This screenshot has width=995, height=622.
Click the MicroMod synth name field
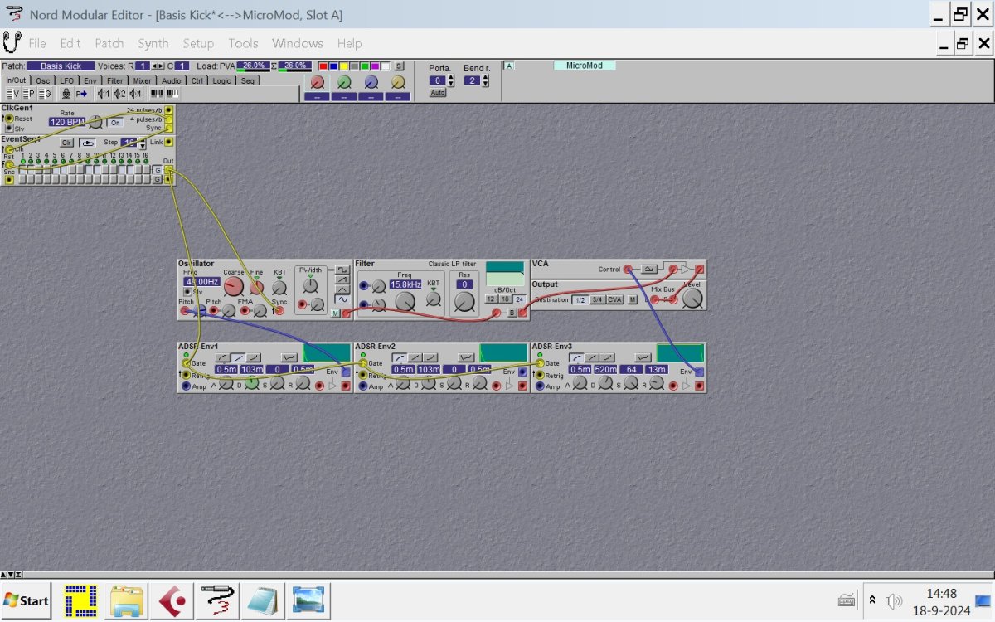(x=584, y=66)
